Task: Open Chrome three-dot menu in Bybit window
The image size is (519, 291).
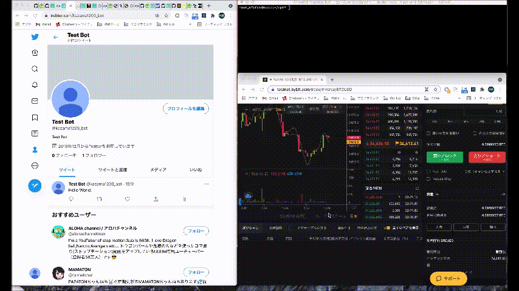Action: click(500, 90)
